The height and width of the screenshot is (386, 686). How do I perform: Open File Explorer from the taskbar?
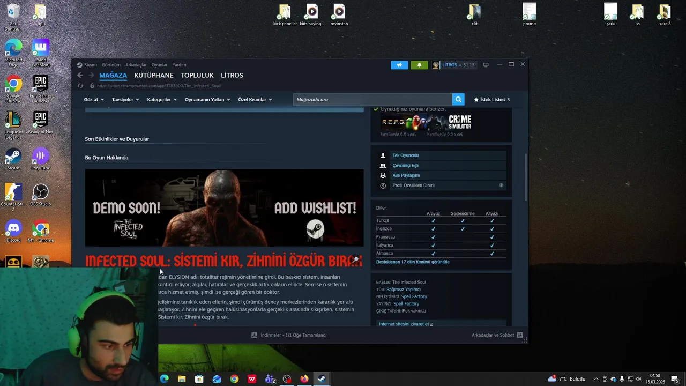pyautogui.click(x=182, y=379)
